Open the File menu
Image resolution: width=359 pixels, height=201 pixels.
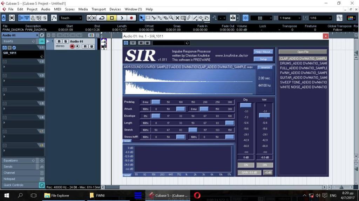pyautogui.click(x=11, y=9)
